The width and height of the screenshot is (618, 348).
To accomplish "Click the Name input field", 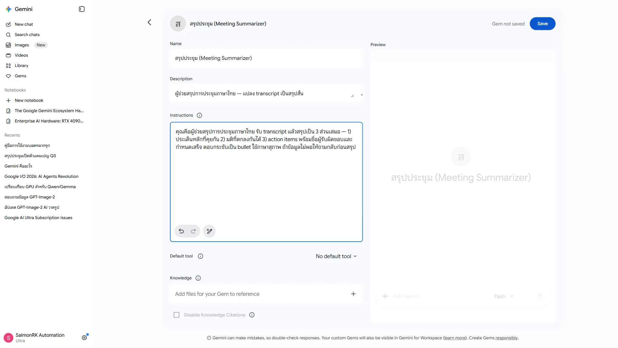I will [x=266, y=58].
